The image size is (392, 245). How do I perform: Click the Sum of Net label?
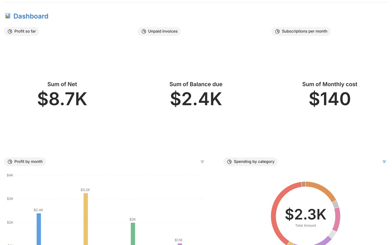tap(62, 84)
